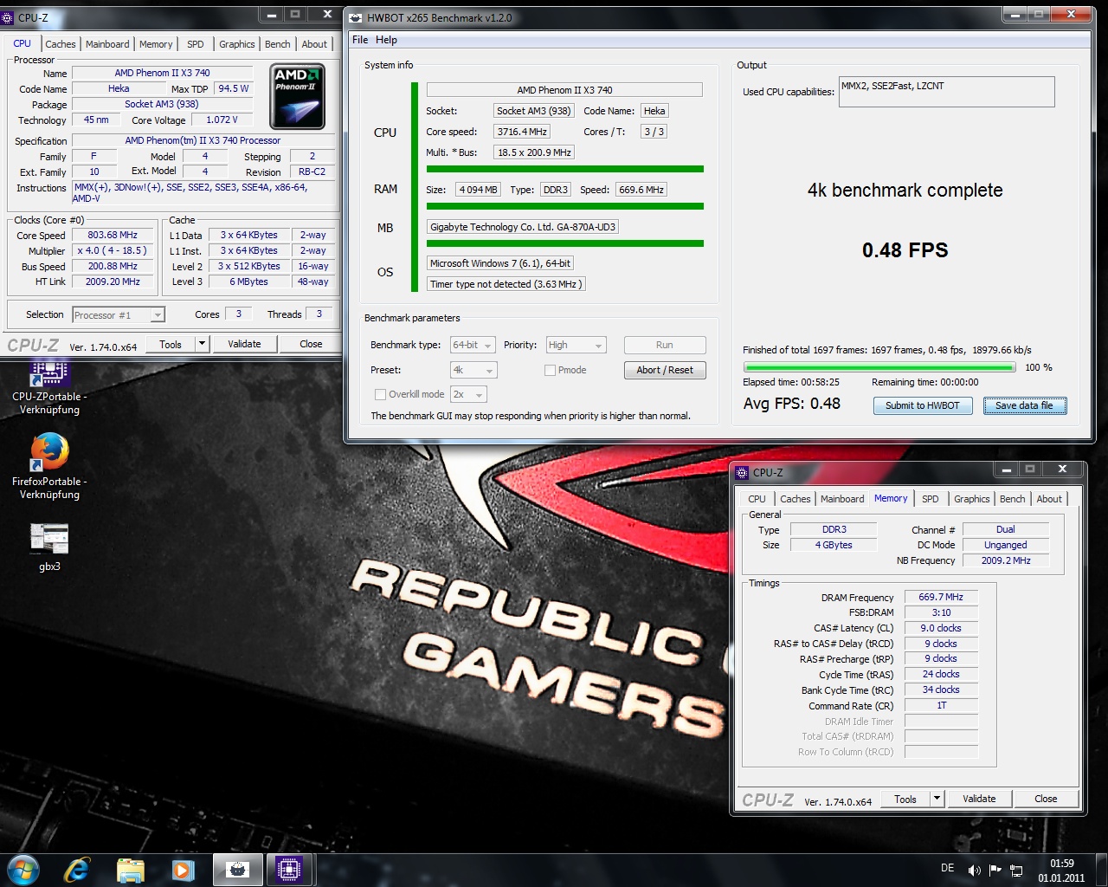Switch to Mainboard tab in top CPU-Z window
This screenshot has height=887, width=1108.
click(107, 44)
